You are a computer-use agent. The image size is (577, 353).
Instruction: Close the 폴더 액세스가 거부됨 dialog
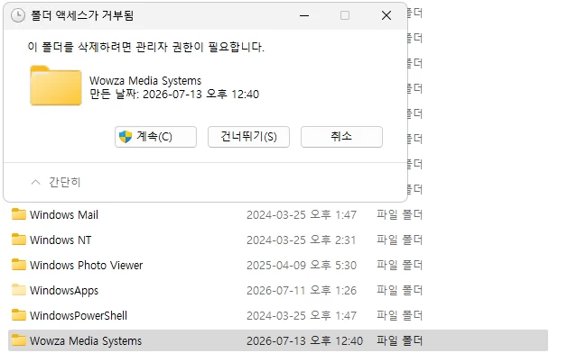(386, 15)
